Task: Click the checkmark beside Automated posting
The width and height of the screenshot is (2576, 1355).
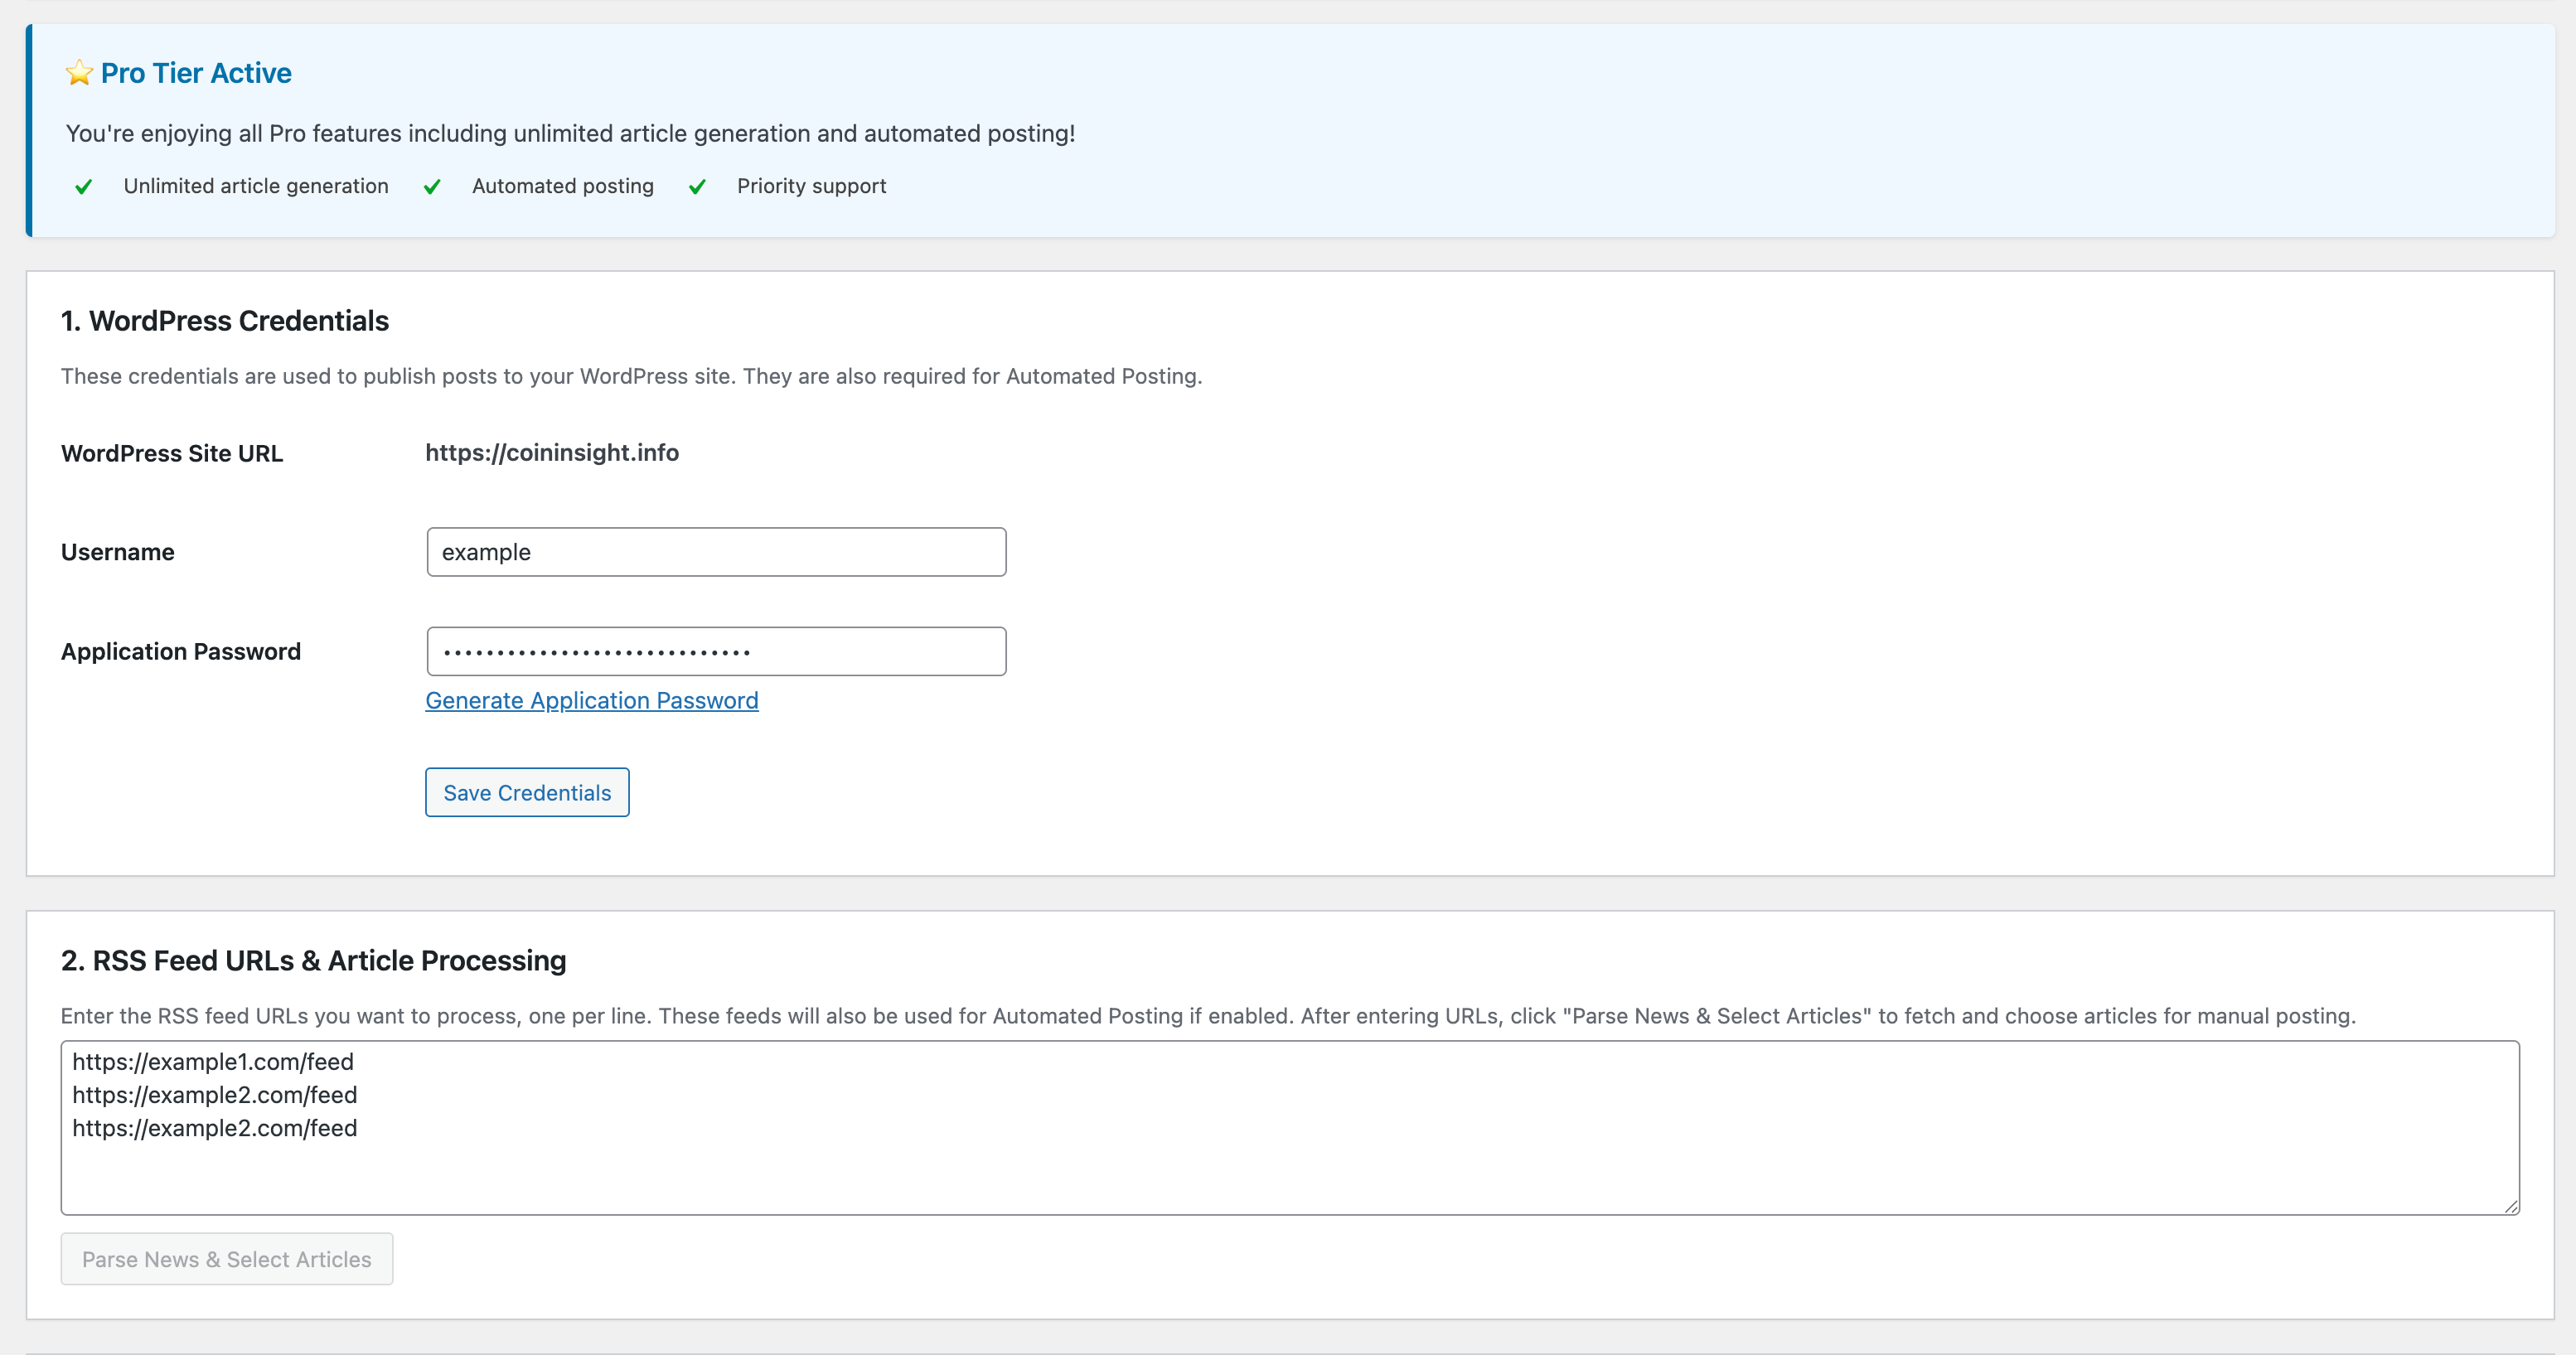Action: click(432, 186)
